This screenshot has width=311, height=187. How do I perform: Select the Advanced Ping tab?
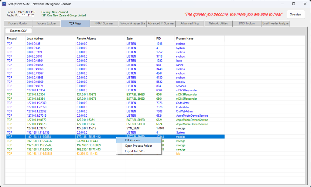tap(190, 24)
